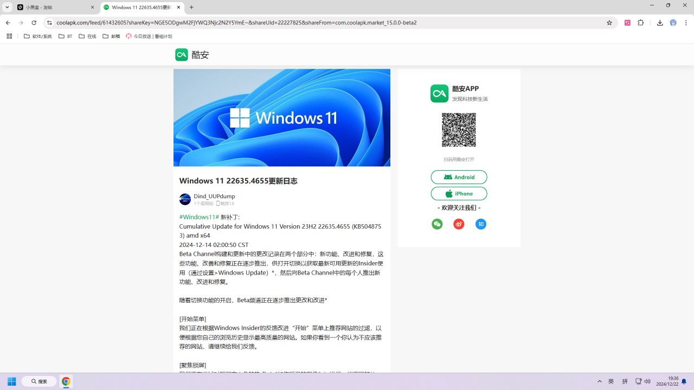Select the Windows 11 22635.4655 tab
Screen dimensions: 694x390
(x=142, y=8)
